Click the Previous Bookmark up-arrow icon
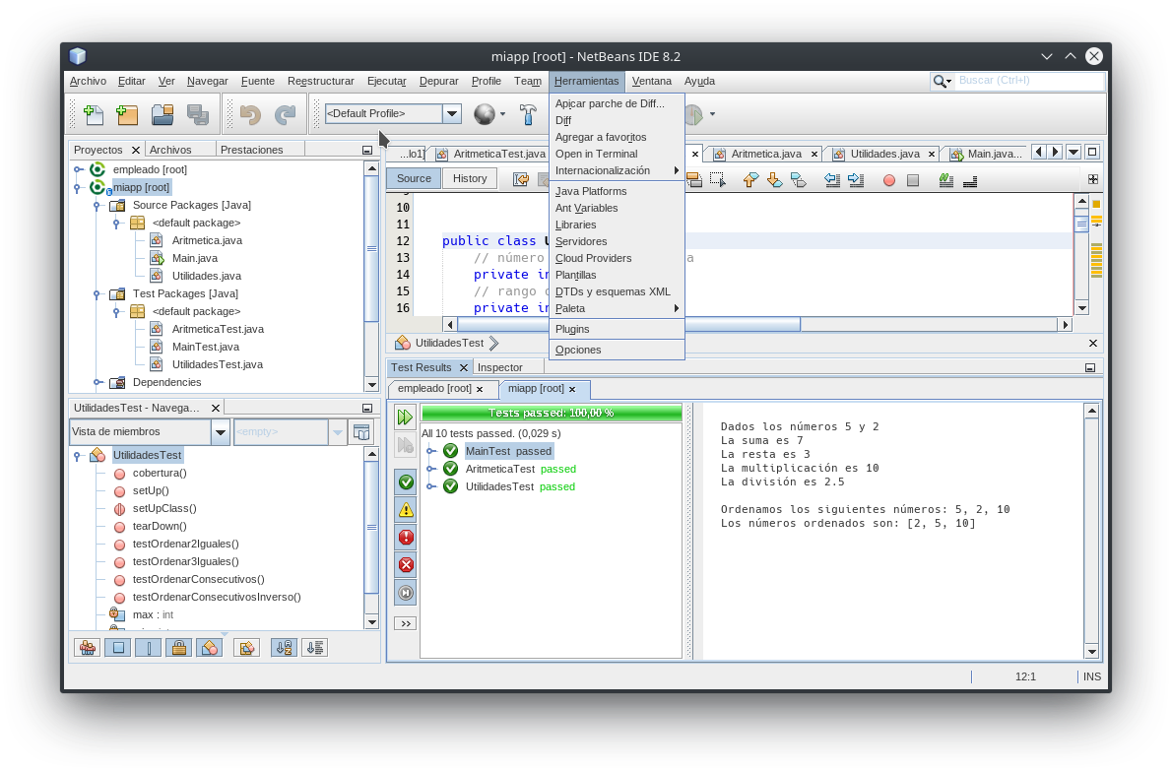 click(x=750, y=180)
